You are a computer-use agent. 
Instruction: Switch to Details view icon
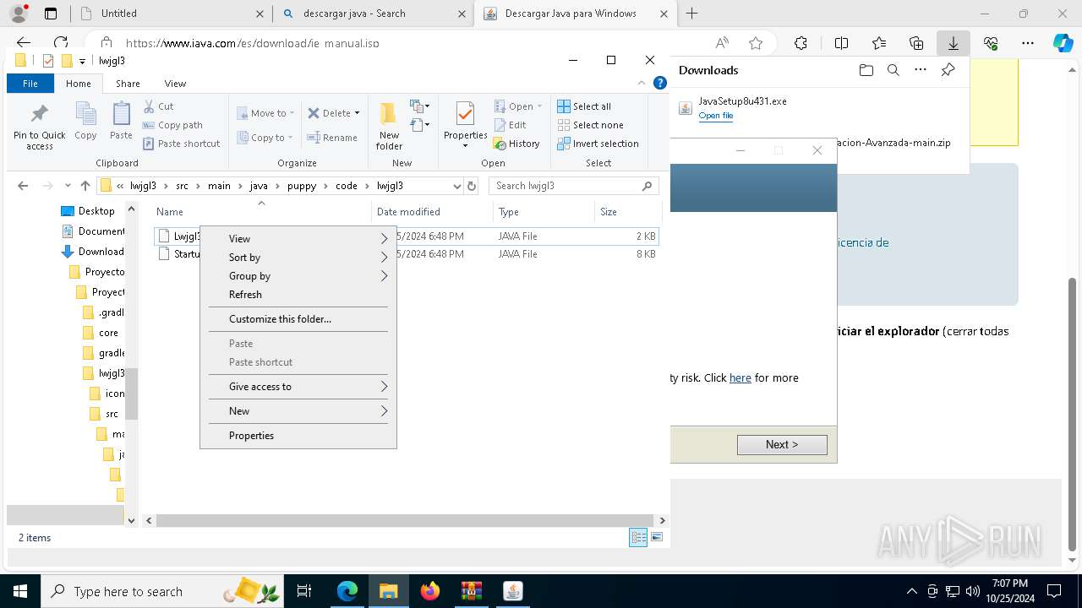[638, 537]
